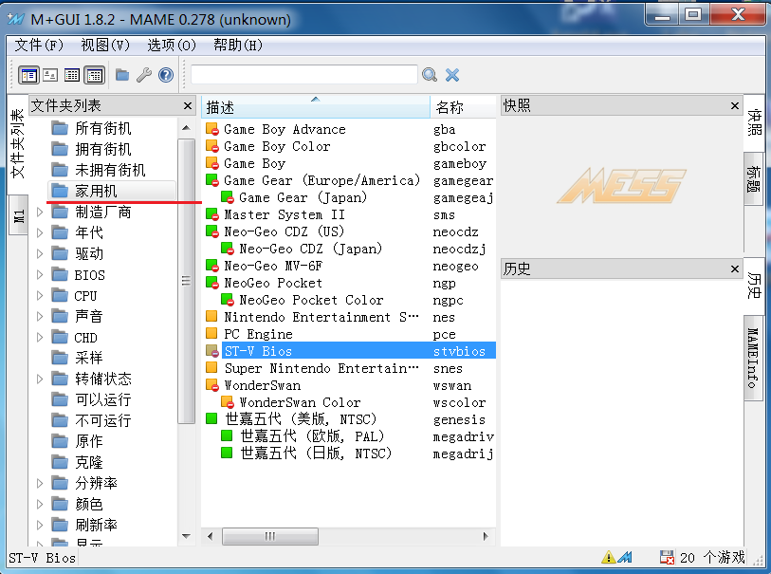771x574 pixels.
Task: Click the folder tree scroll-down arrow
Action: pyautogui.click(x=187, y=536)
